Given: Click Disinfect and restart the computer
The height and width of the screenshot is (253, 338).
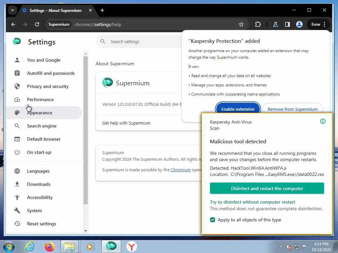Looking at the screenshot, I should (267, 188).
